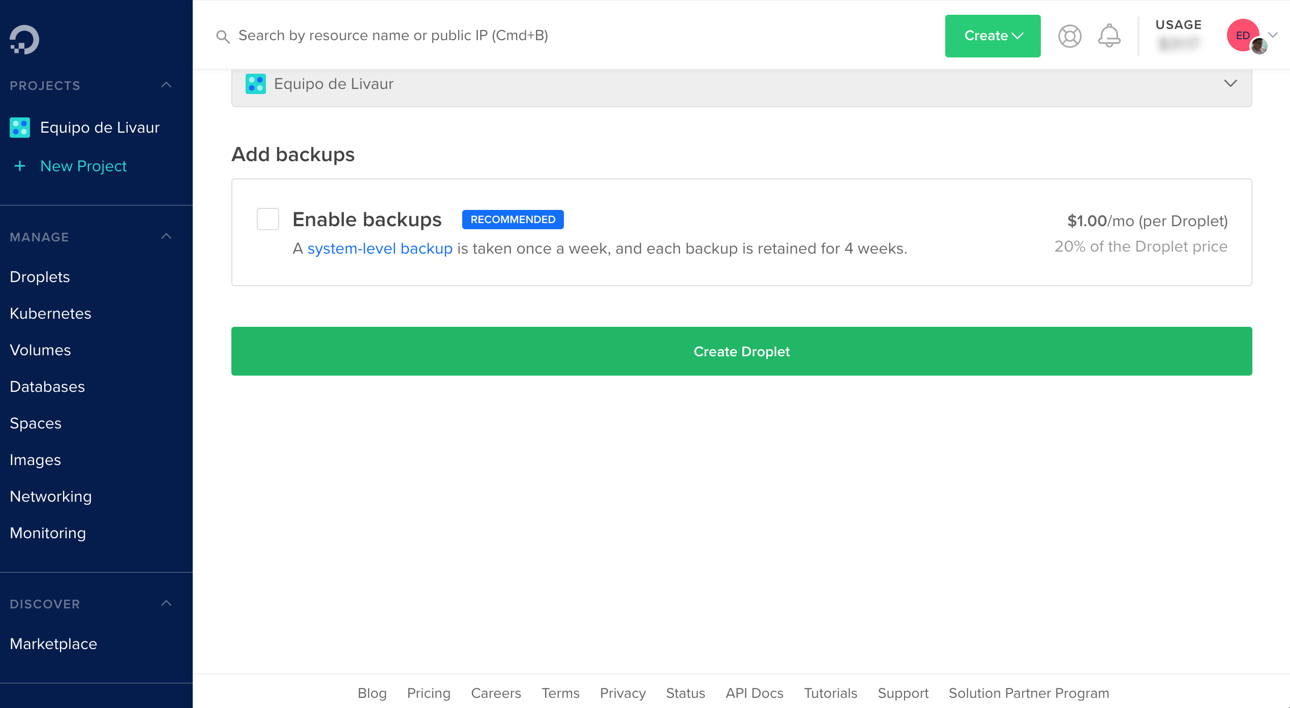1290x708 pixels.
Task: Open Networking in the sidebar
Action: (51, 497)
